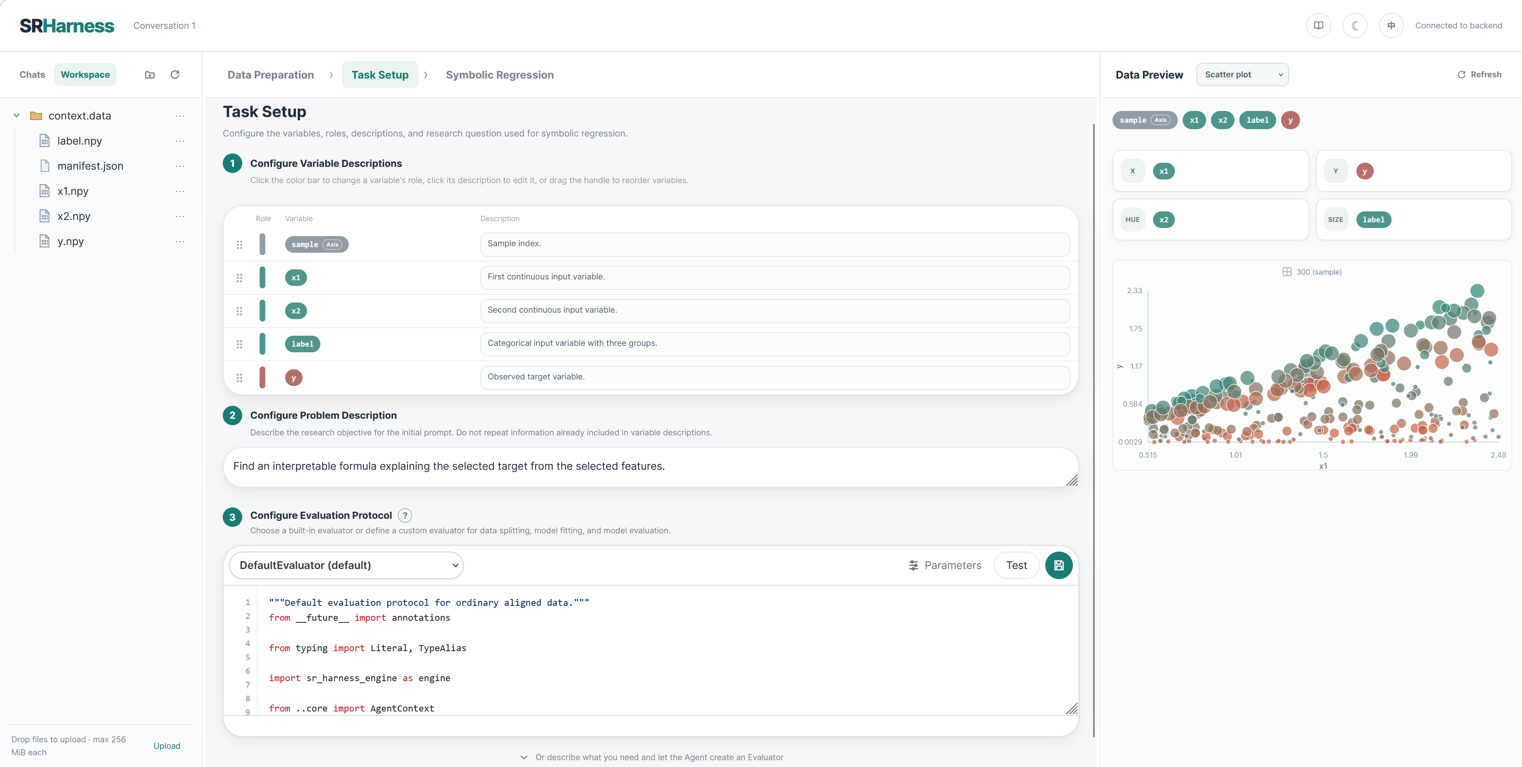This screenshot has height=767, width=1522.
Task: Click the drag handle for x1 row
Action: pyautogui.click(x=239, y=278)
